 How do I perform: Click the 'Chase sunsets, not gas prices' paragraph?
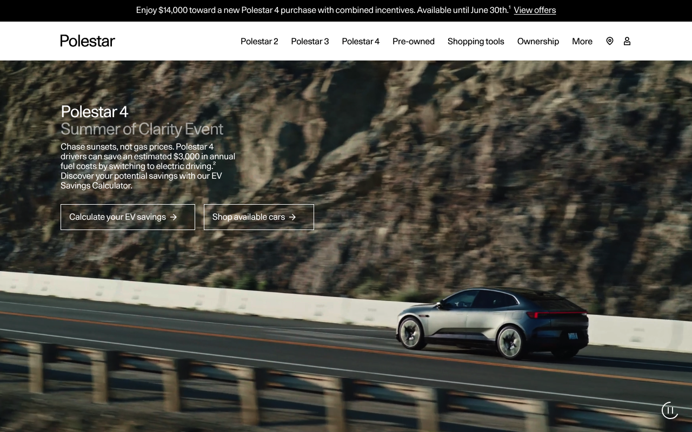[x=148, y=166]
